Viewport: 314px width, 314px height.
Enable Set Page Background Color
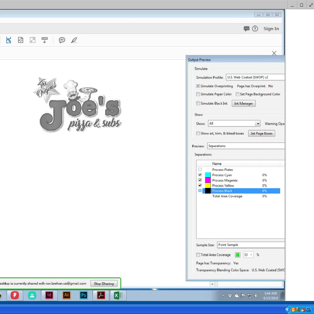pos(238,94)
